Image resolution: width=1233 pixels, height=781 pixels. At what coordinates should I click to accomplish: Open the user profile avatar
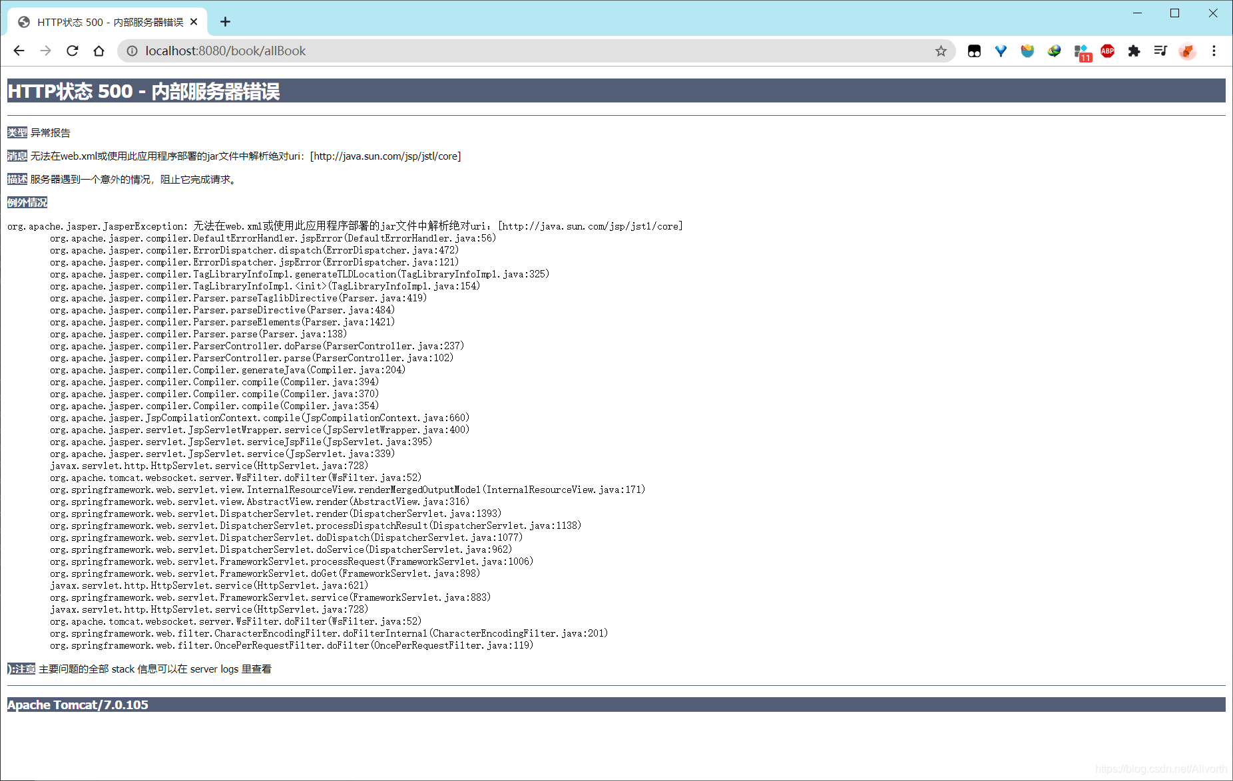click(1187, 51)
